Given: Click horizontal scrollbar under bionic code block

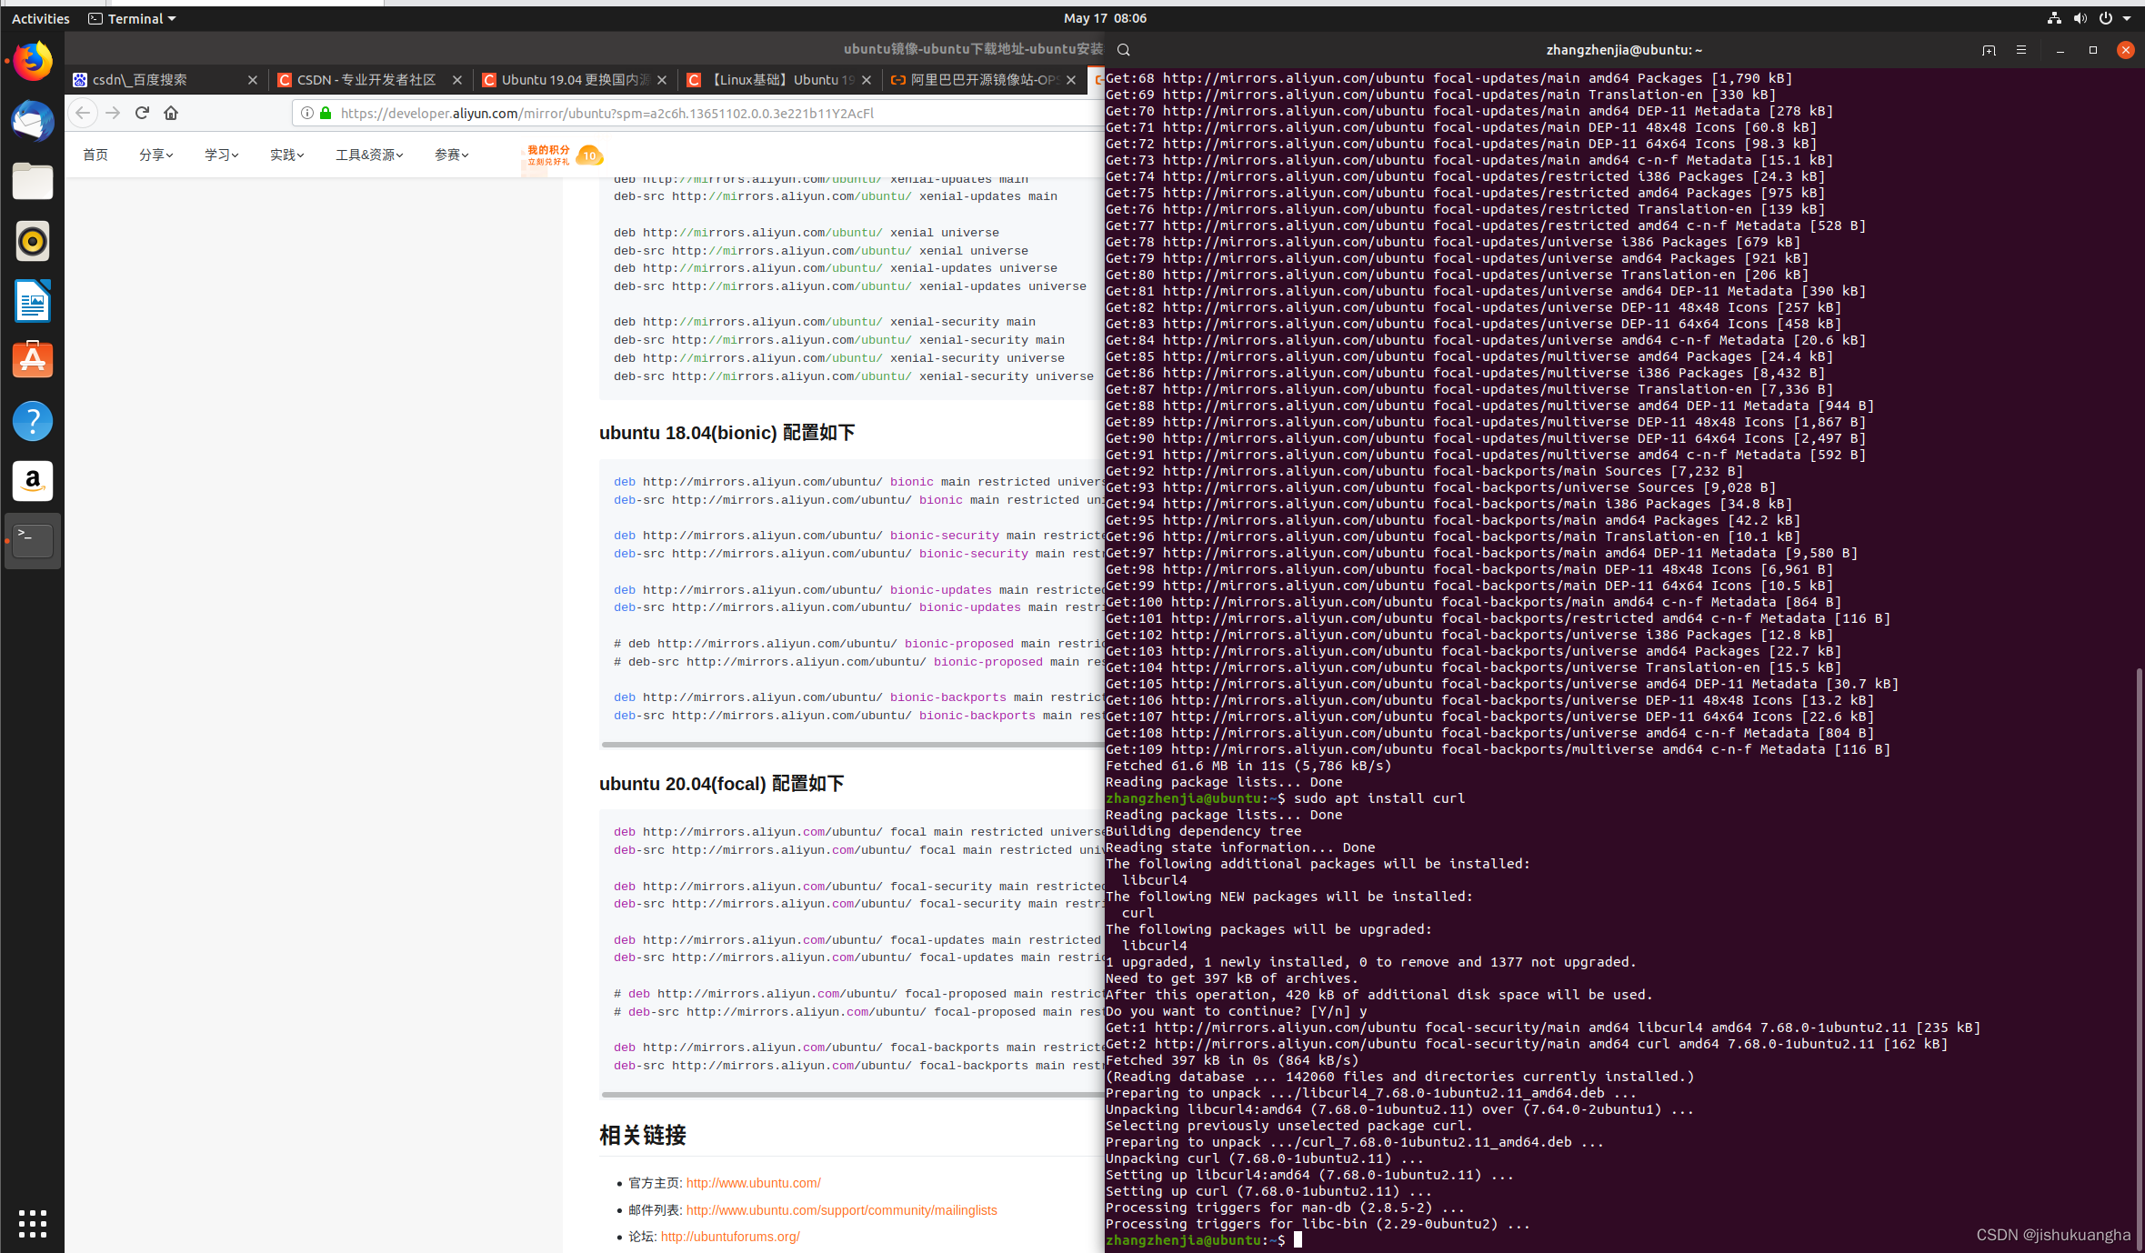Looking at the screenshot, I should [852, 745].
